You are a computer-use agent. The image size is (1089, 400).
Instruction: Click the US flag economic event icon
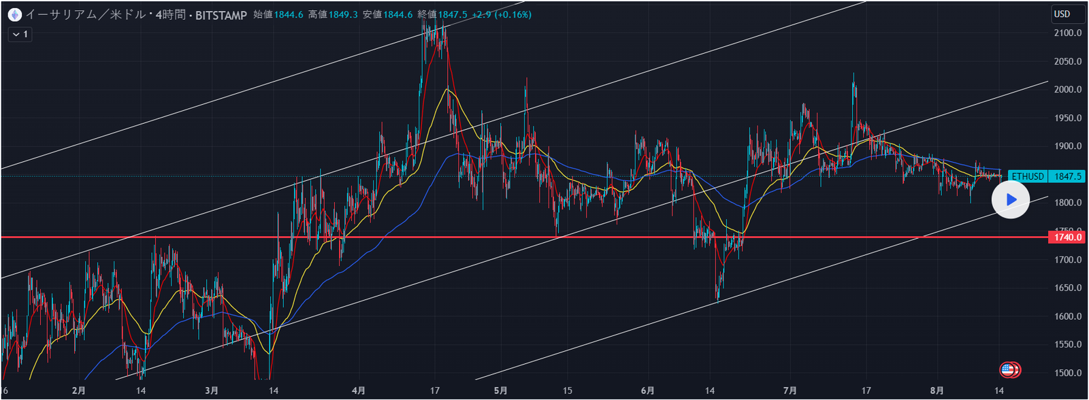(1009, 370)
